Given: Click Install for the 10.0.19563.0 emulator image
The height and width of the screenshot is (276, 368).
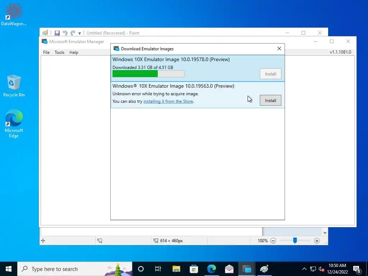Looking at the screenshot, I should [x=270, y=101].
